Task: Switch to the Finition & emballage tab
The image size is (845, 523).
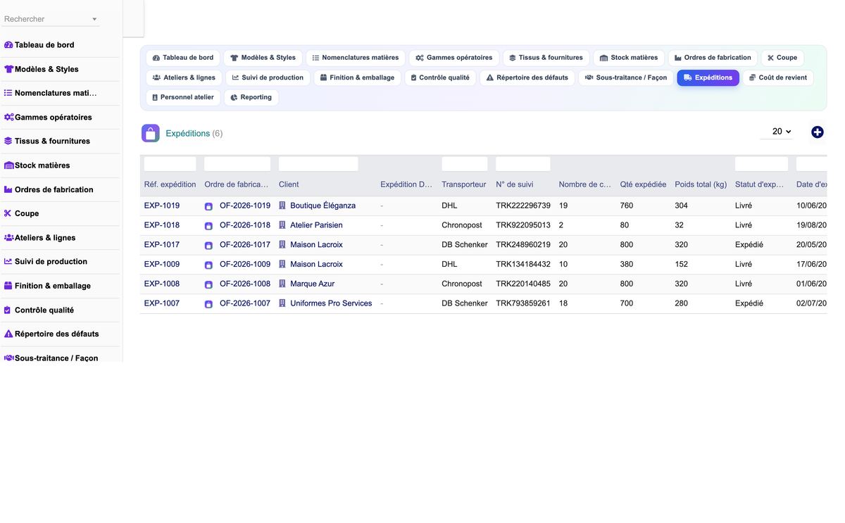Action: pos(357,77)
